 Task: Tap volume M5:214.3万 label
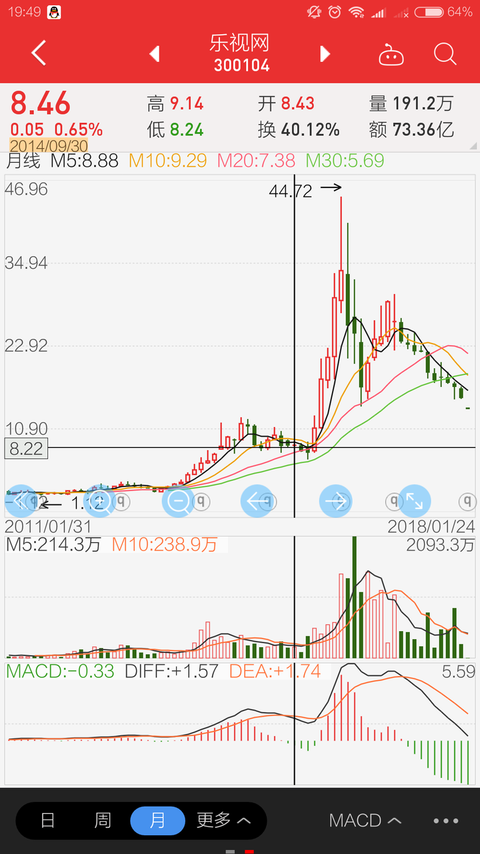[x=53, y=544]
